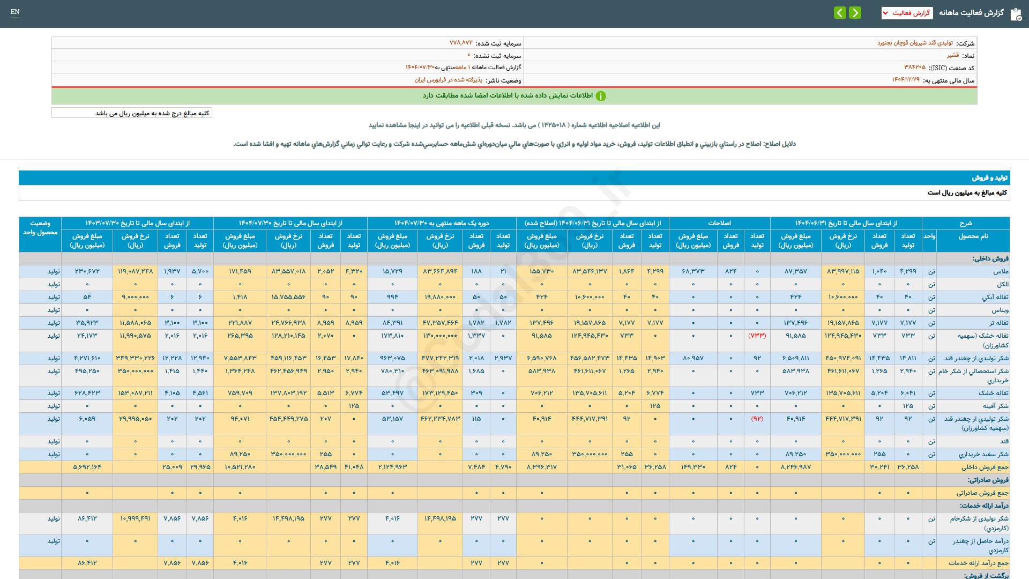
Task: Click the وضعيت محصول-واحد column header
Action: tap(40, 228)
